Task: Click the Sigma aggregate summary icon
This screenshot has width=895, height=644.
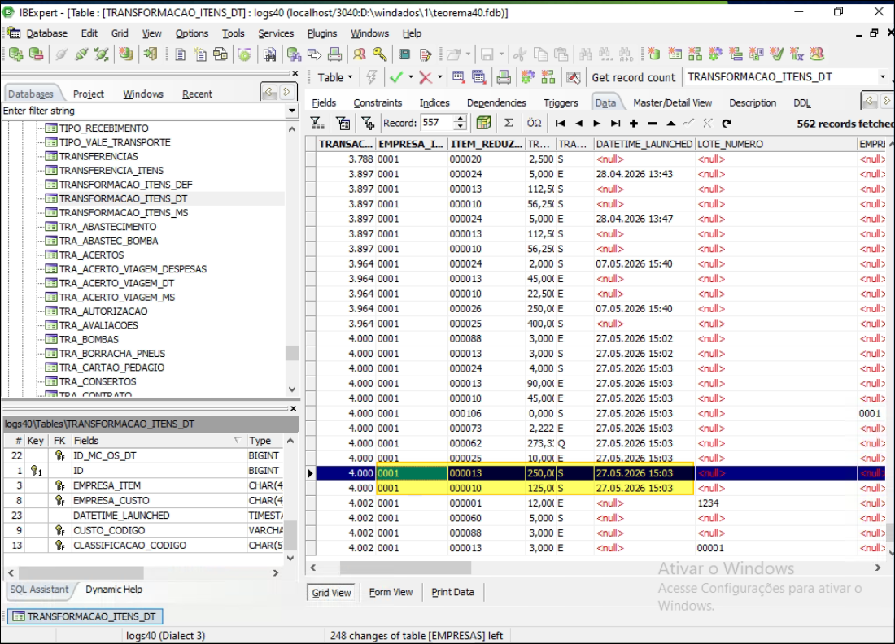Action: coord(509,123)
